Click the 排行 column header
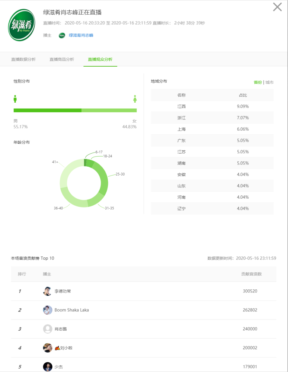 pyautogui.click(x=22, y=274)
